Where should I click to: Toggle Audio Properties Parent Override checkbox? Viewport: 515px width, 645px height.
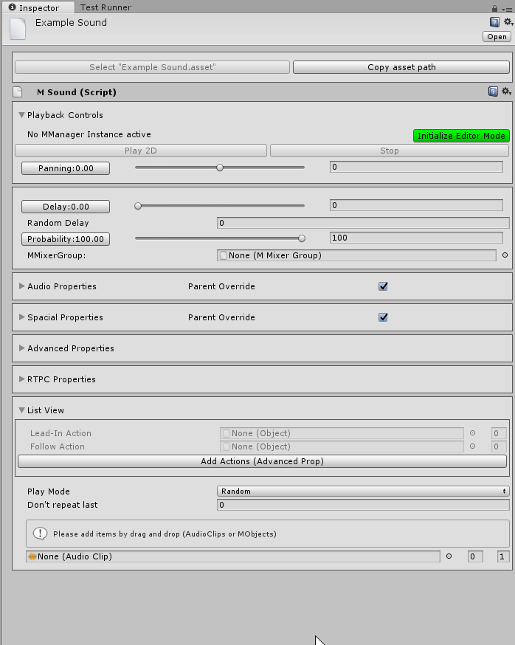383,286
